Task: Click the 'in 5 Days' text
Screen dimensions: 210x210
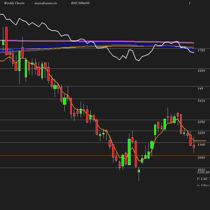Action: (x=203, y=185)
